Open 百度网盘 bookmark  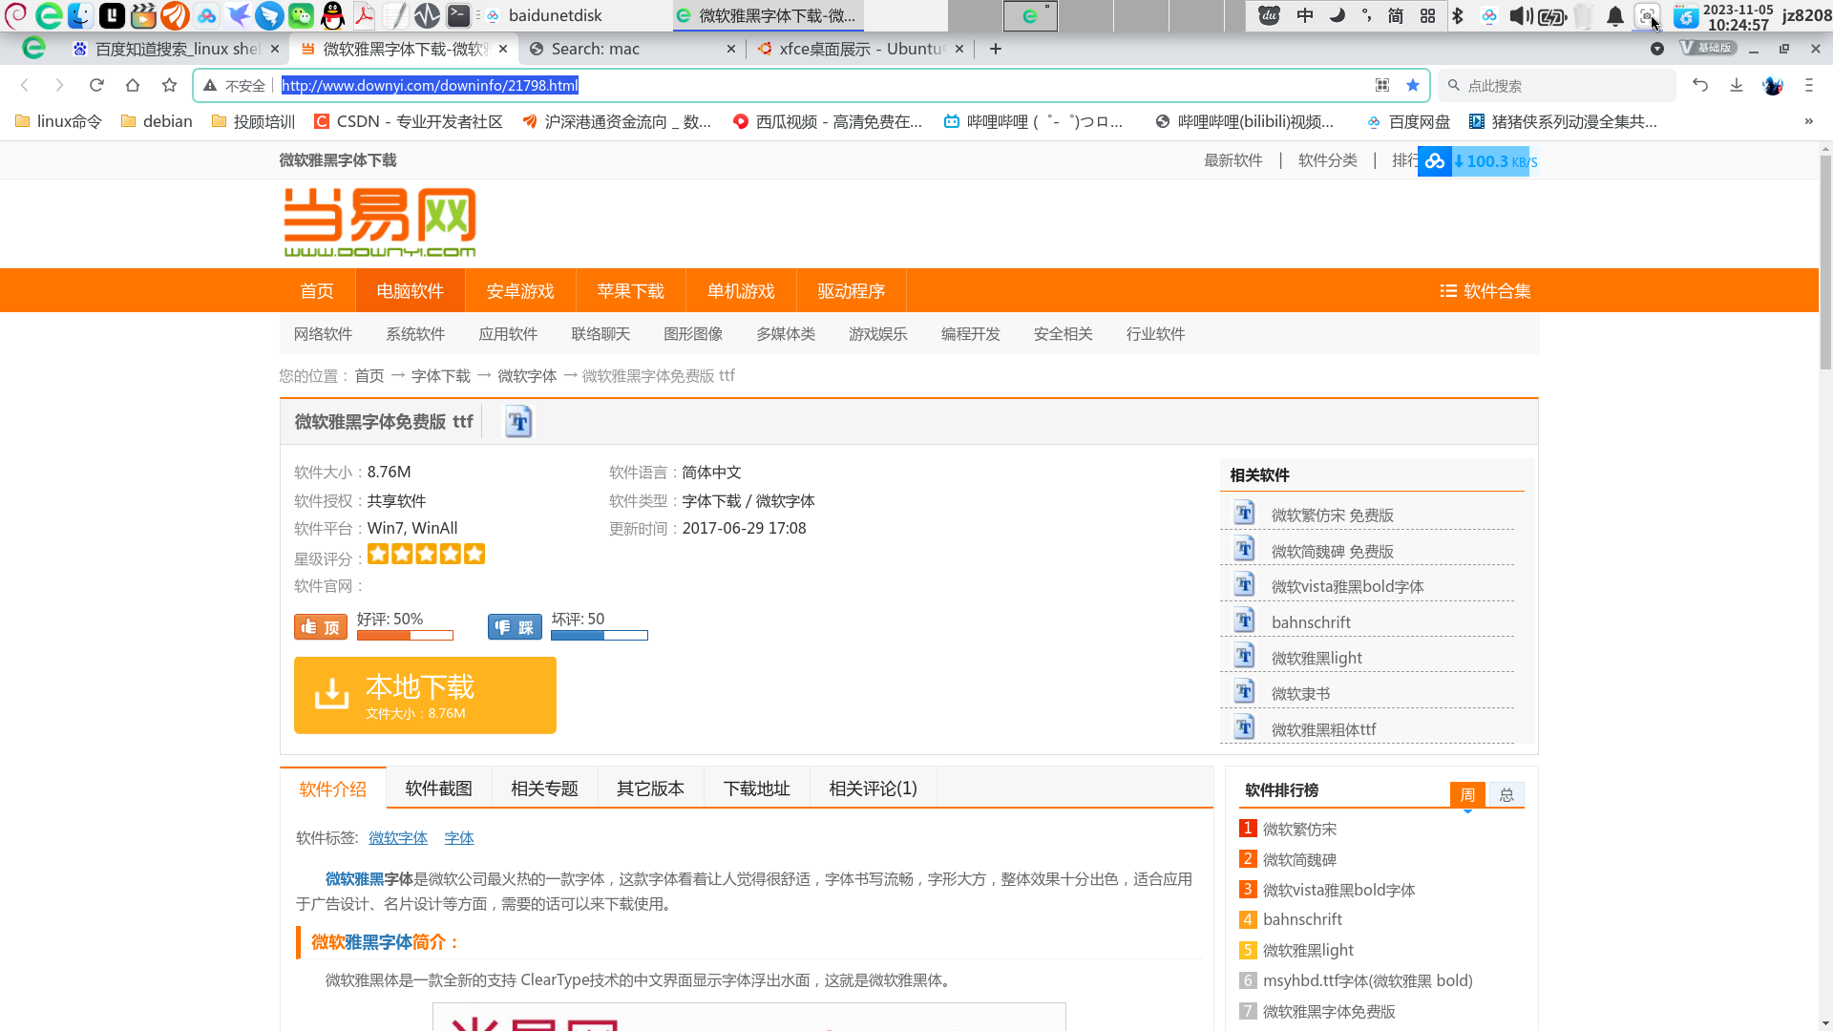point(1408,121)
